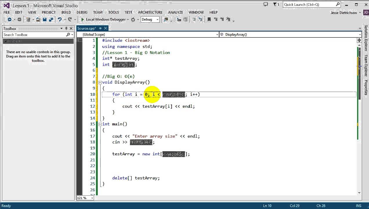Image resolution: width=369 pixels, height=209 pixels.
Task: Click the Clear Bookmarks icon
Action: [x=228, y=19]
